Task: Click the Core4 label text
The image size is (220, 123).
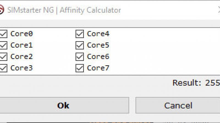Action: [98, 34]
